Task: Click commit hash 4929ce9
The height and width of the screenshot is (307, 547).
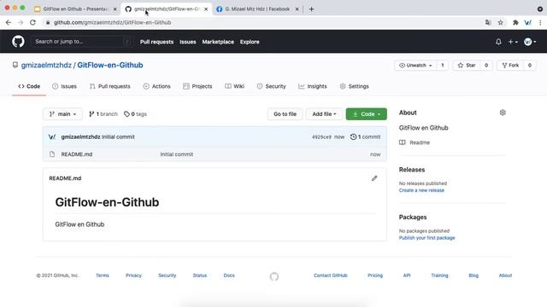Action: pos(321,136)
